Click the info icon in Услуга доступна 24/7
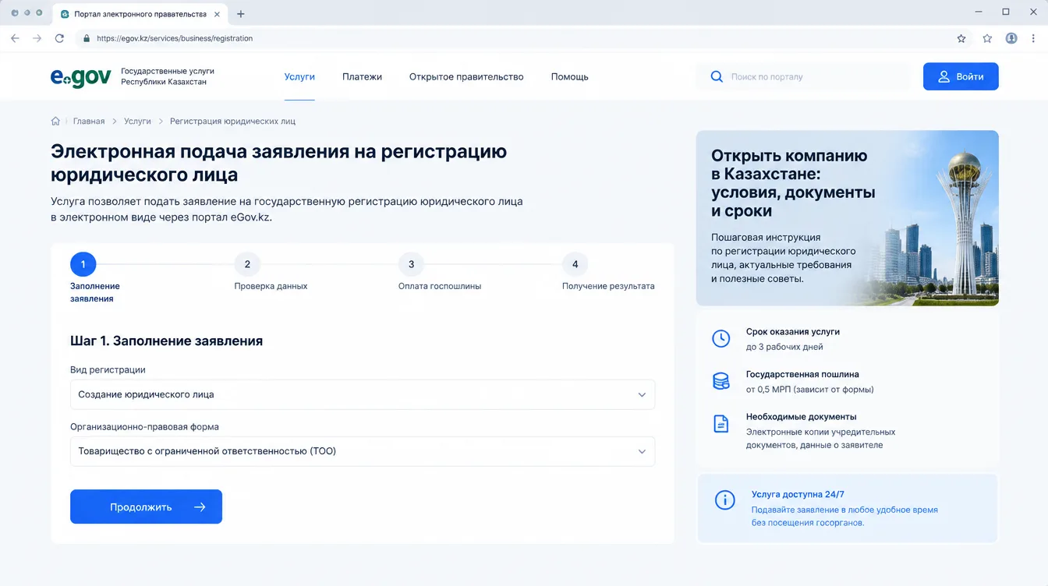The image size is (1048, 586). click(x=725, y=500)
